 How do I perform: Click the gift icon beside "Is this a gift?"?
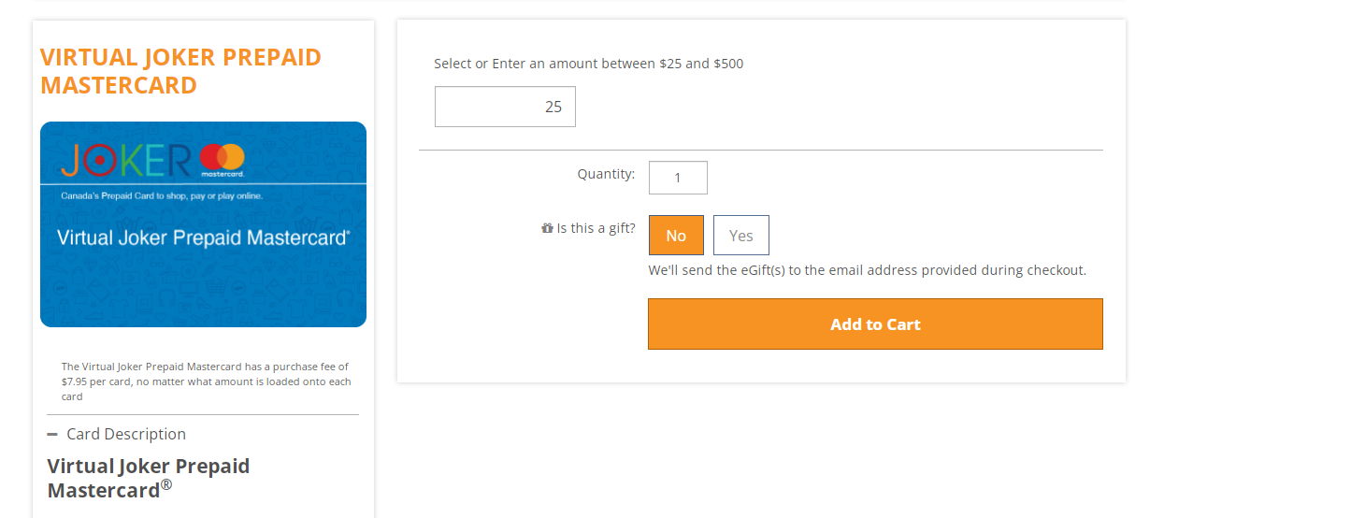[547, 228]
